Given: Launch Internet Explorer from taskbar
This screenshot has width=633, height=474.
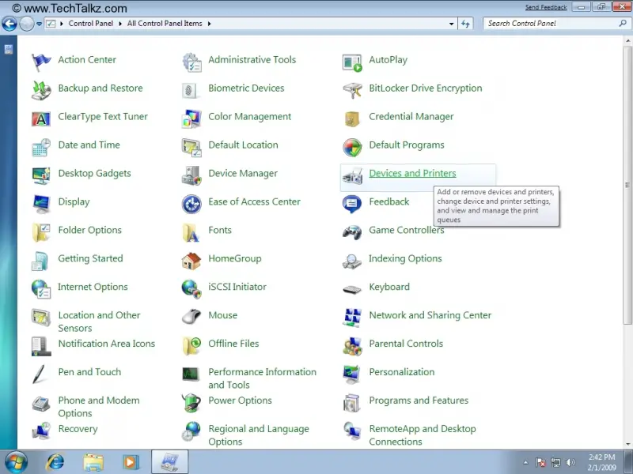Looking at the screenshot, I should [55, 462].
